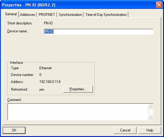
Task: Open interface Properties... button
Action: [78, 89]
